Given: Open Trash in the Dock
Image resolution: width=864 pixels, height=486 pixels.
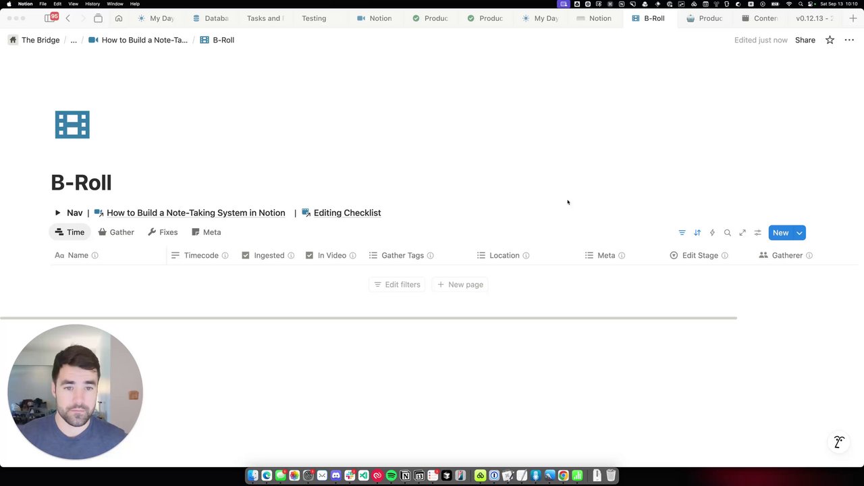Looking at the screenshot, I should (x=610, y=476).
